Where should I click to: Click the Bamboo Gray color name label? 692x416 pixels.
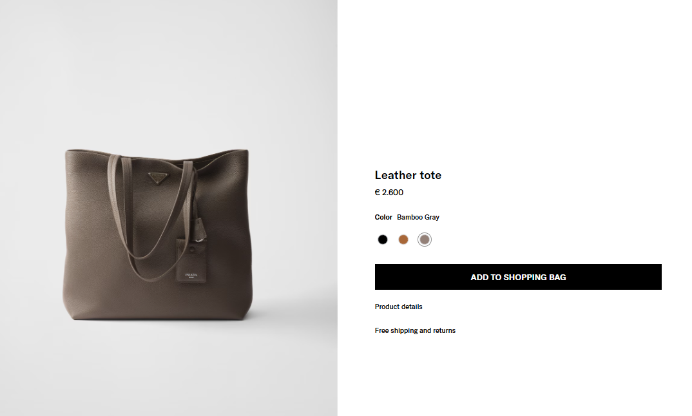[418, 217]
